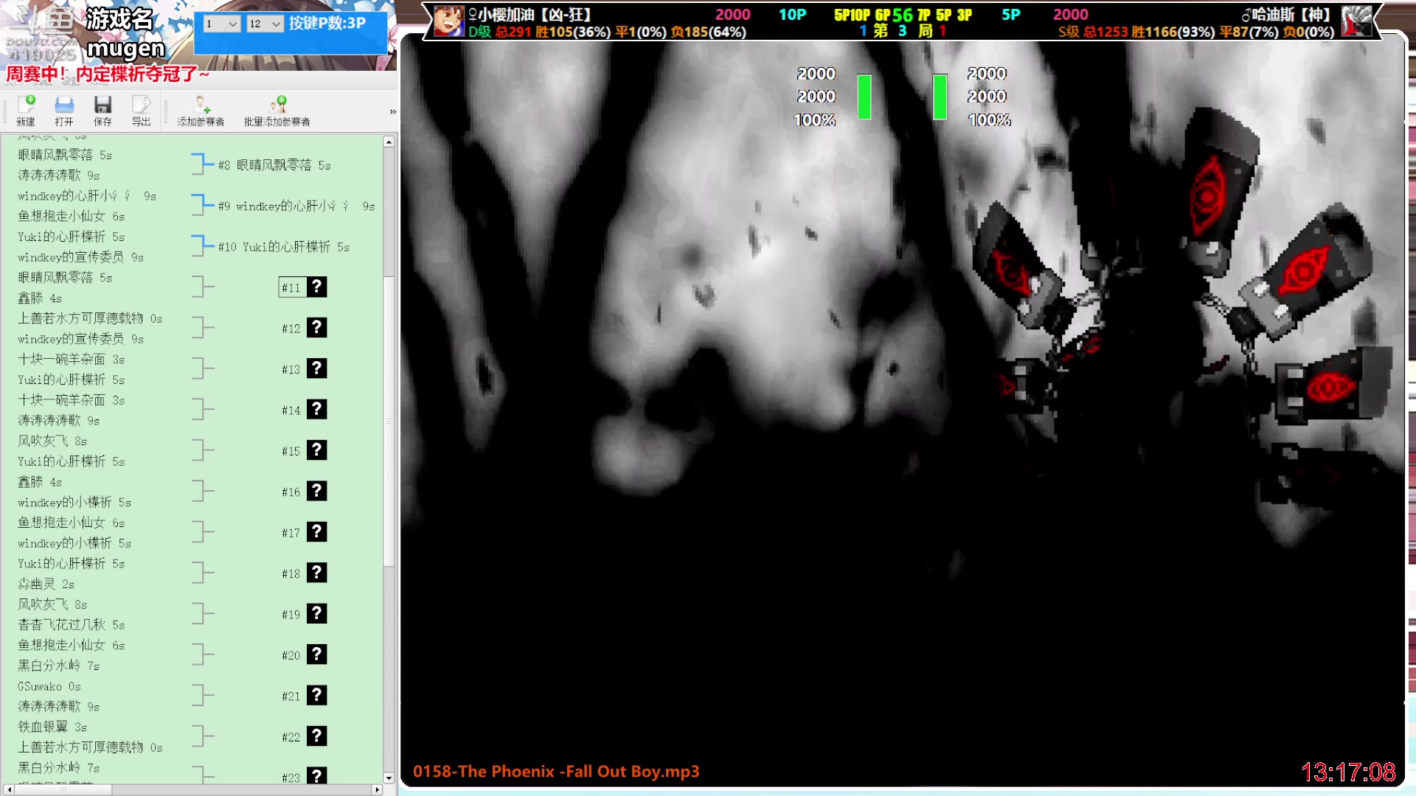Click the player name 哈迪斯【神】
The width and height of the screenshot is (1416, 796).
[1287, 14]
